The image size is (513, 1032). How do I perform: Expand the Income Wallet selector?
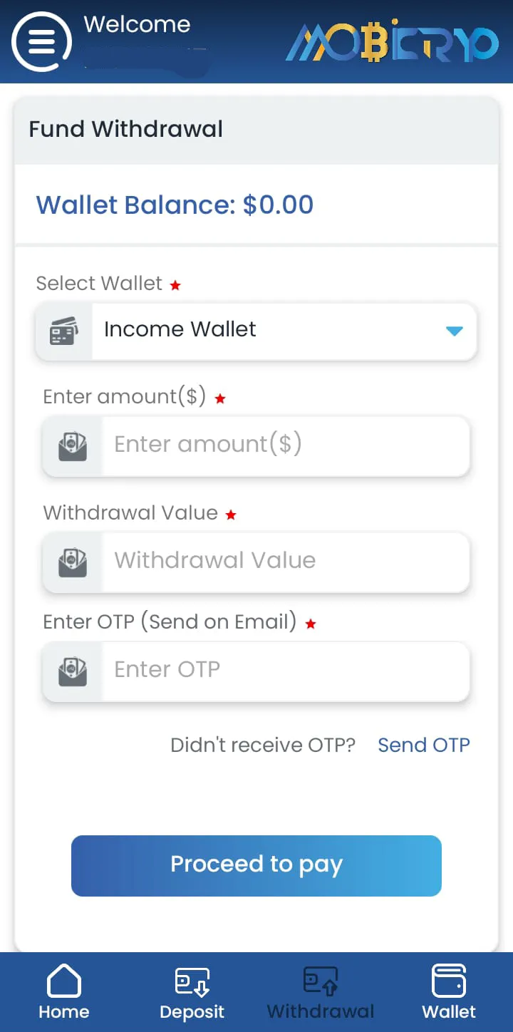(278, 331)
